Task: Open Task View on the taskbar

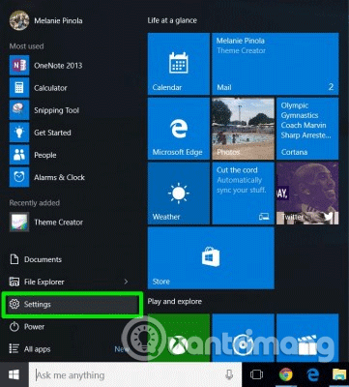Action: coord(256,374)
